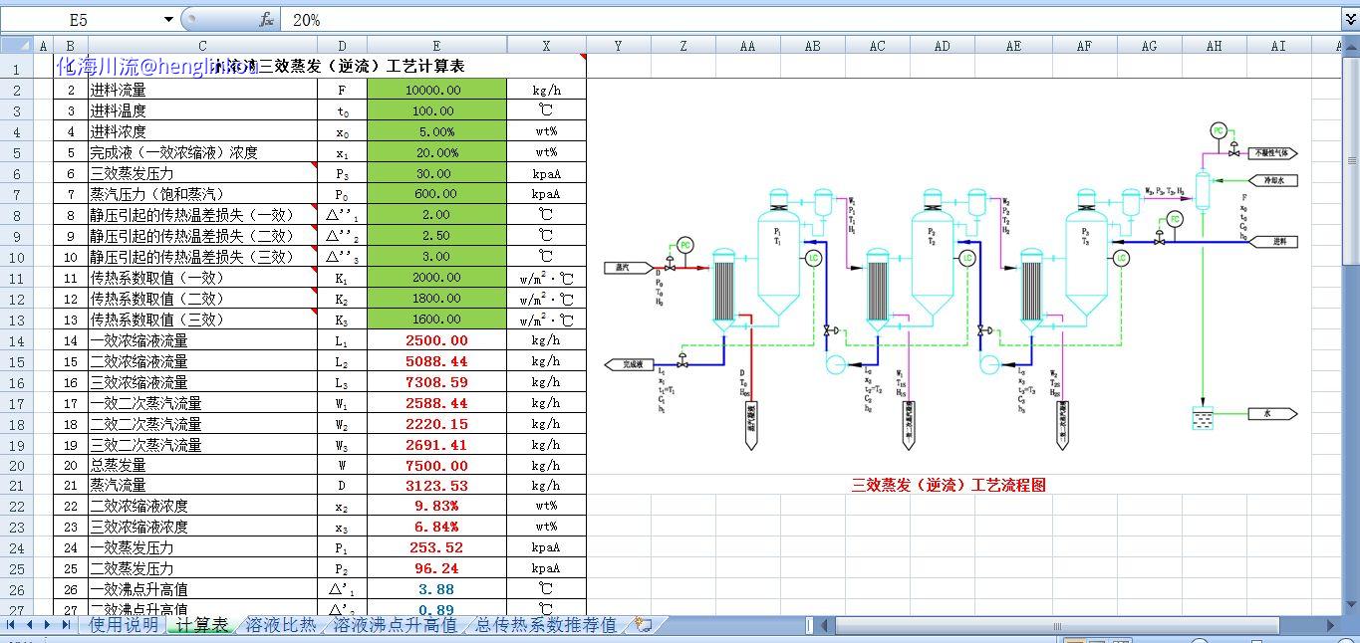Open the Insert Function fx button
Screen dimensions: 1360x643
point(267,20)
